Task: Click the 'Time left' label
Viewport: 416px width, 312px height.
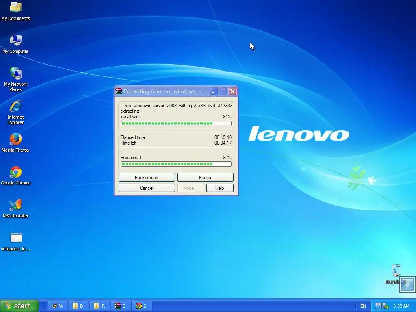Action: click(129, 143)
